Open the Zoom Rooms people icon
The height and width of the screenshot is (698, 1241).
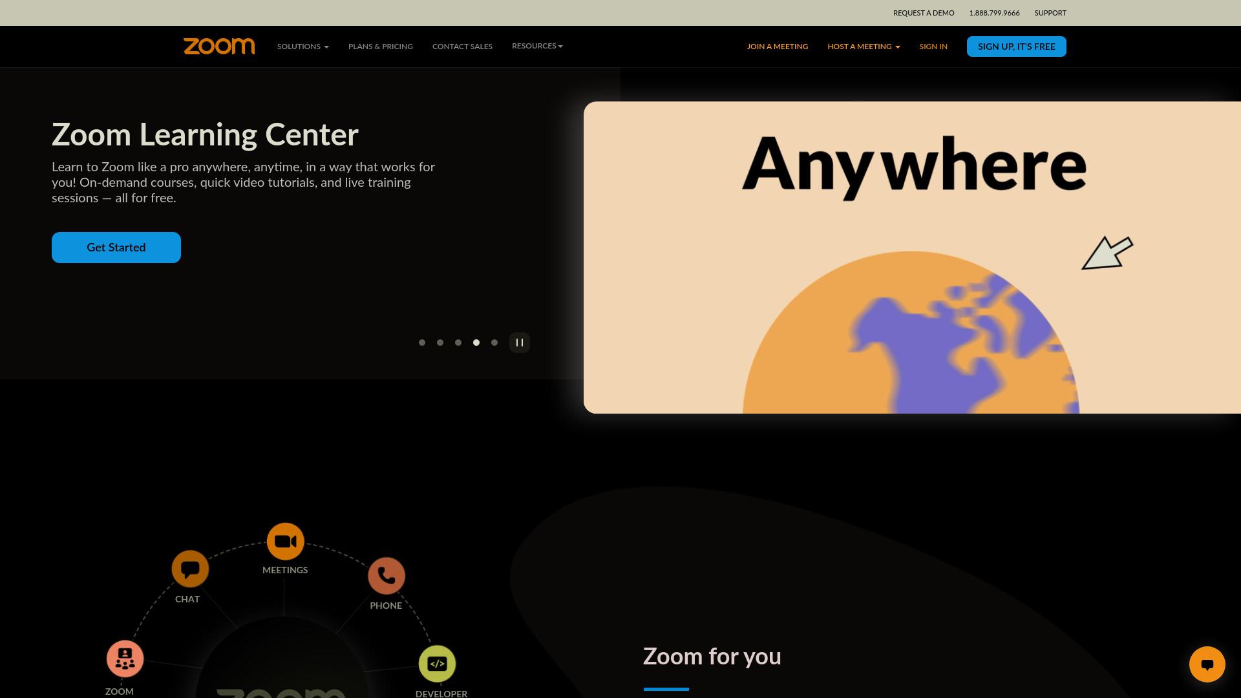point(125,659)
